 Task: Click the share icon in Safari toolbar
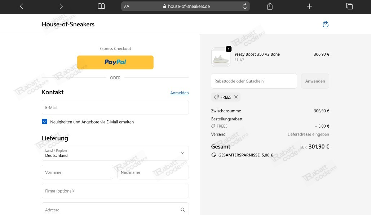(269, 6)
